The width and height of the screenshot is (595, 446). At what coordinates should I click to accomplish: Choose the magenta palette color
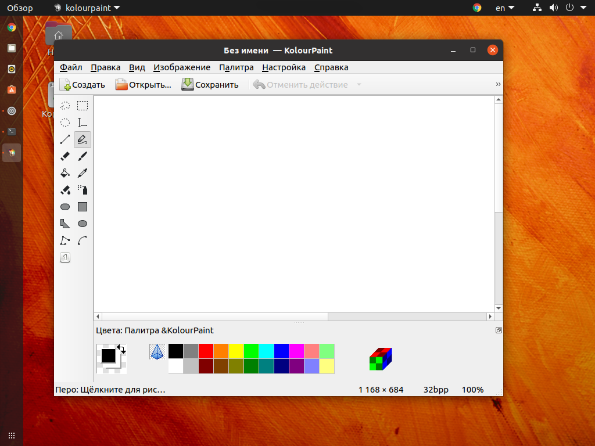coord(296,351)
